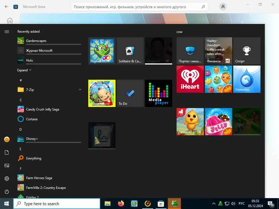Open the Power options button
279x209 pixels.
pyautogui.click(x=7, y=192)
